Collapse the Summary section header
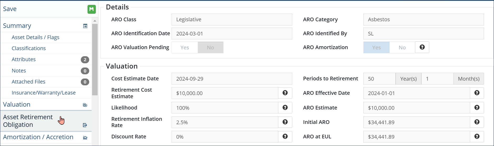The height and width of the screenshot is (146, 494). (x=17, y=26)
